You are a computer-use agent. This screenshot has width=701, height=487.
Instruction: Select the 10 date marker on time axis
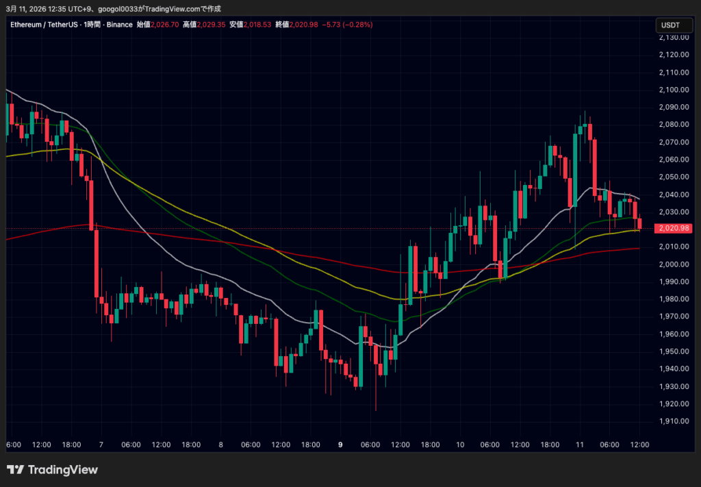[460, 445]
